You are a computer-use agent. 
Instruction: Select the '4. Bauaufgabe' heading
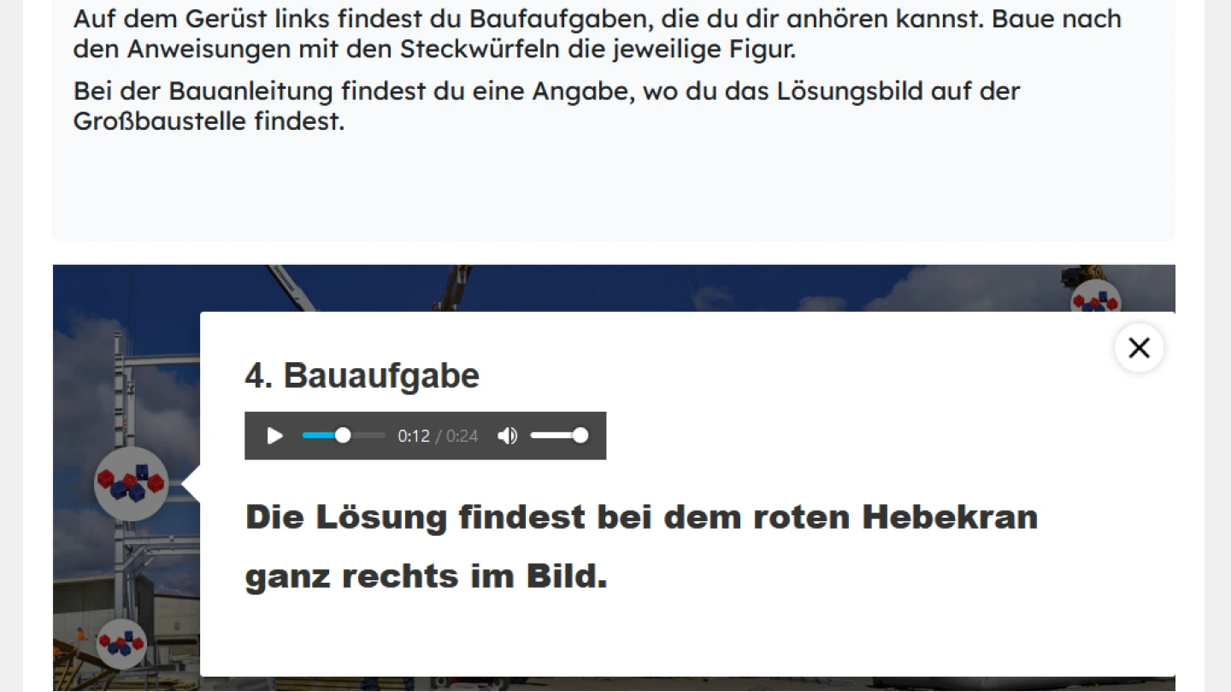click(362, 375)
